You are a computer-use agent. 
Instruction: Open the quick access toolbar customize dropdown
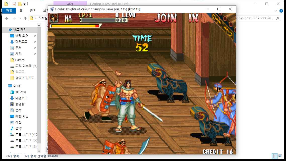[x=24, y=4]
